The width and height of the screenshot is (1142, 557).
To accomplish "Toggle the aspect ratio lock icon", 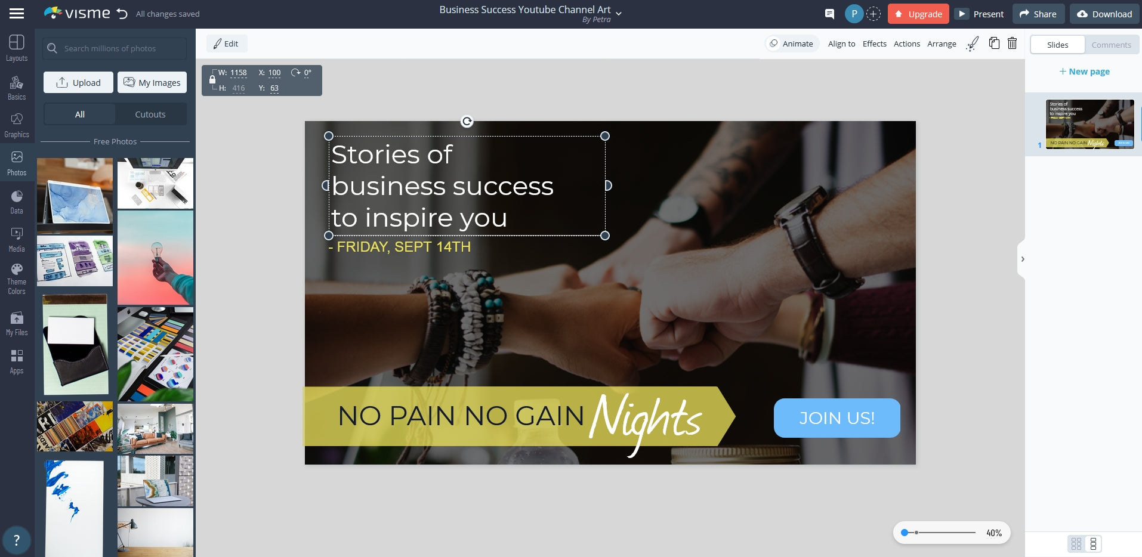I will (212, 79).
